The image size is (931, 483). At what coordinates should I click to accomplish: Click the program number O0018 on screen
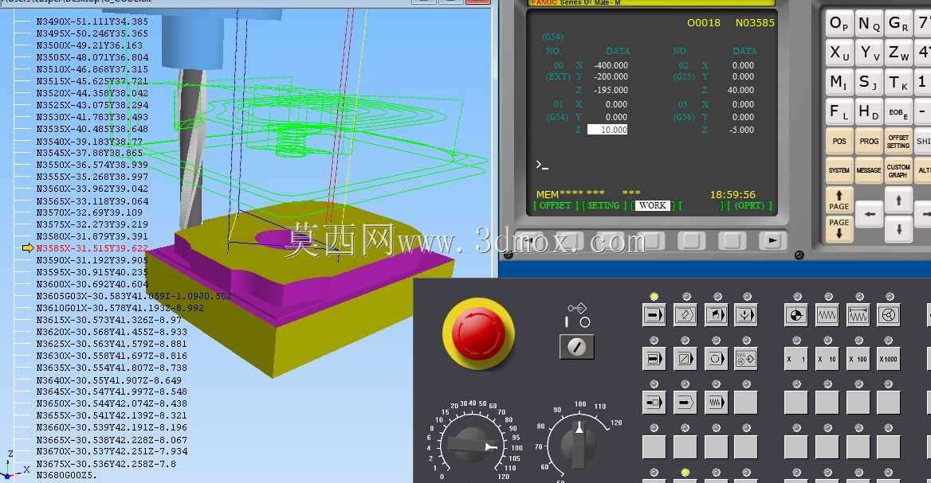click(704, 22)
